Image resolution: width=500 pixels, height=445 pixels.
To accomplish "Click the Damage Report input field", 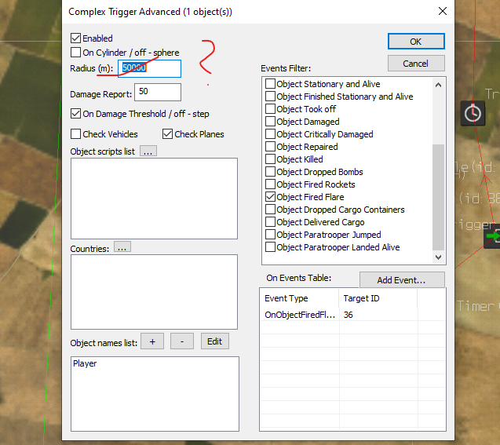I will click(x=158, y=92).
